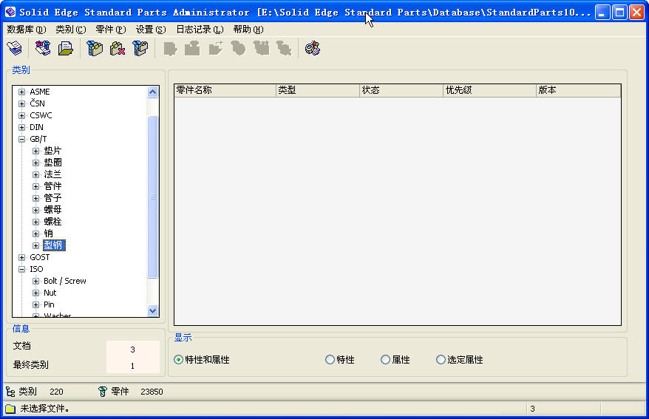
Task: Expand the 螺栓 subcategory
Action: coord(36,222)
